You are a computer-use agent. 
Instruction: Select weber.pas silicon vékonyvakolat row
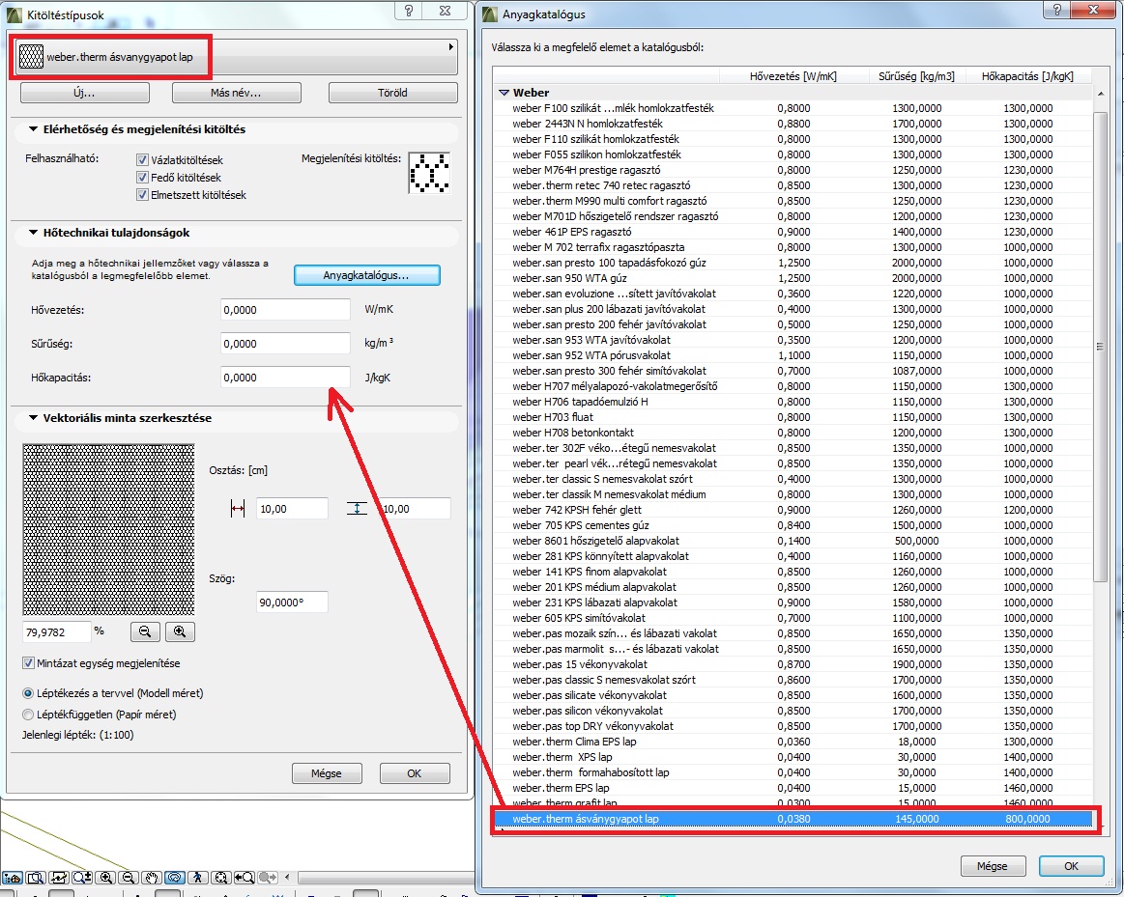click(x=793, y=710)
